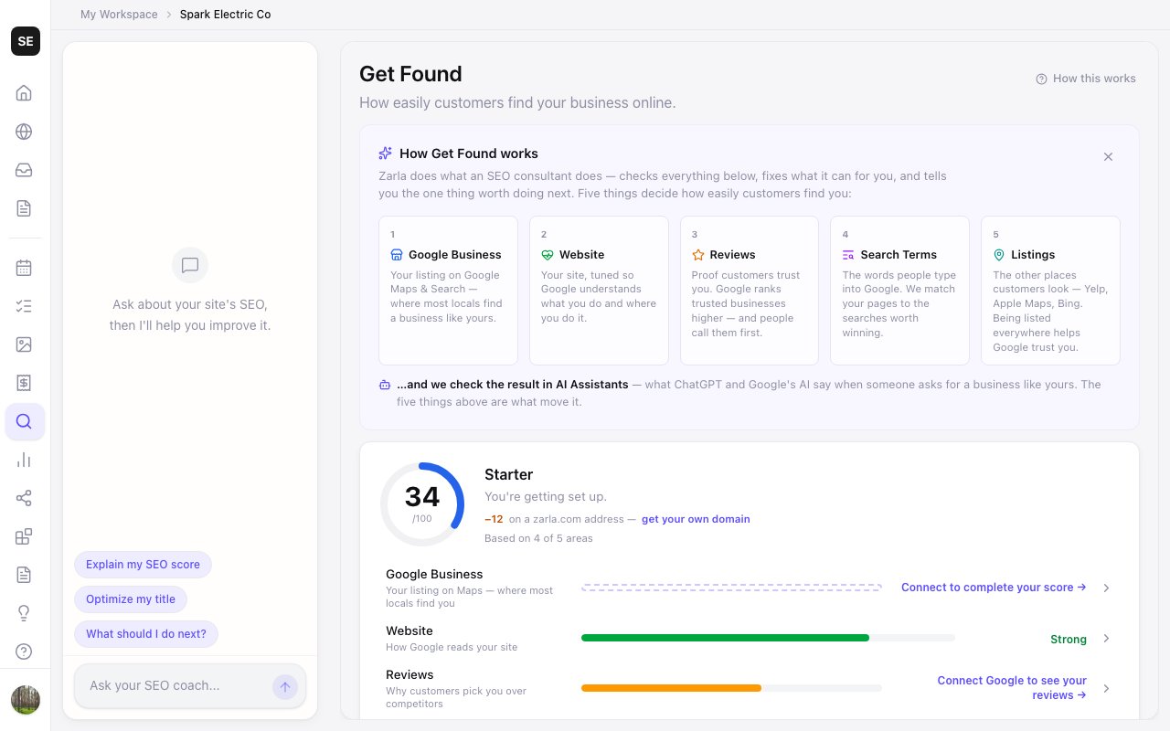Open the Home icon in the sidebar
This screenshot has height=731, width=1170.
pos(24,93)
